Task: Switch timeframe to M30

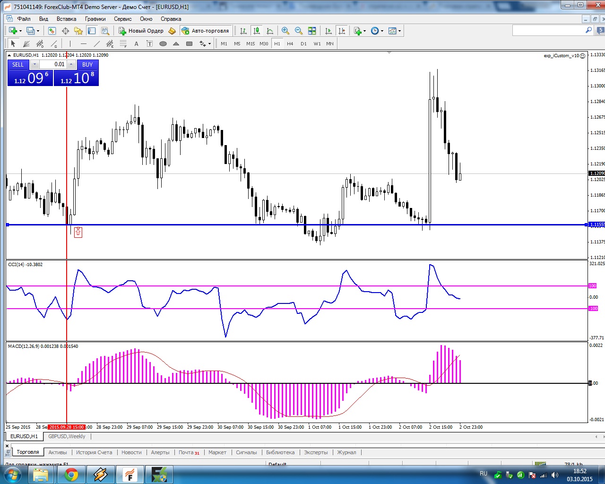Action: tap(264, 43)
